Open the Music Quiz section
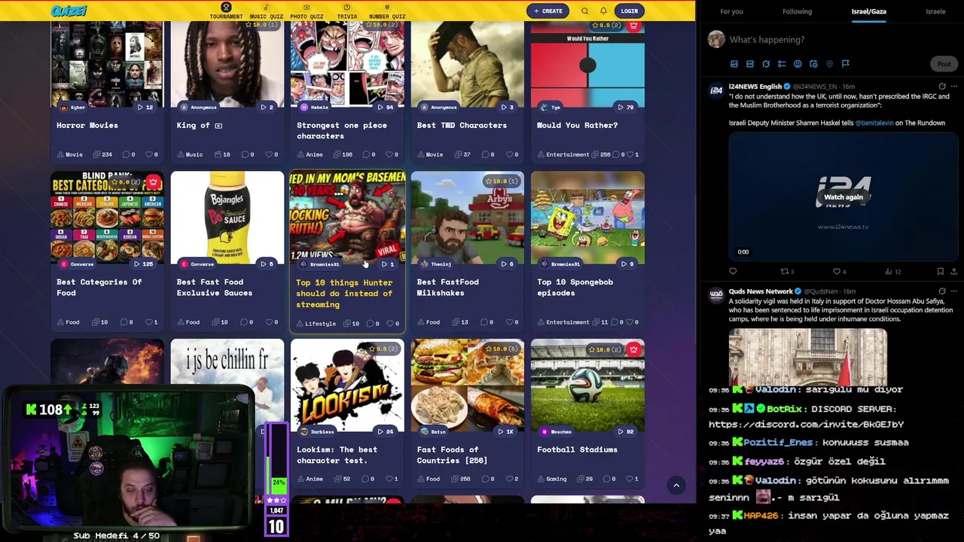964x542 pixels. [x=266, y=11]
